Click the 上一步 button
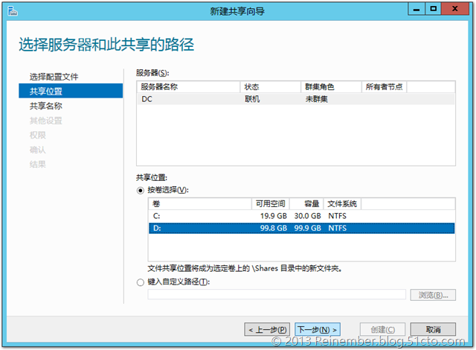 pos(267,329)
